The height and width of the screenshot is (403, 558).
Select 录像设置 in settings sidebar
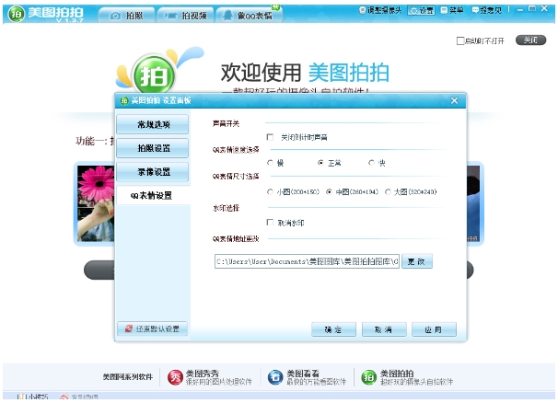point(153,172)
